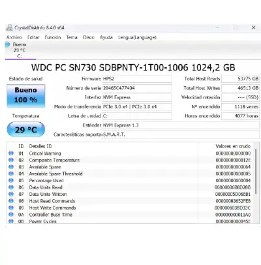Click status icon of Host Read Commands row
Screen dimensions: 261x265
coord(11,200)
